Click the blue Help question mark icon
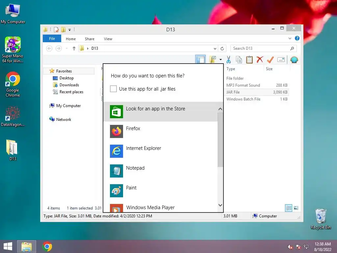This screenshot has height=253, width=337. pos(297,38)
